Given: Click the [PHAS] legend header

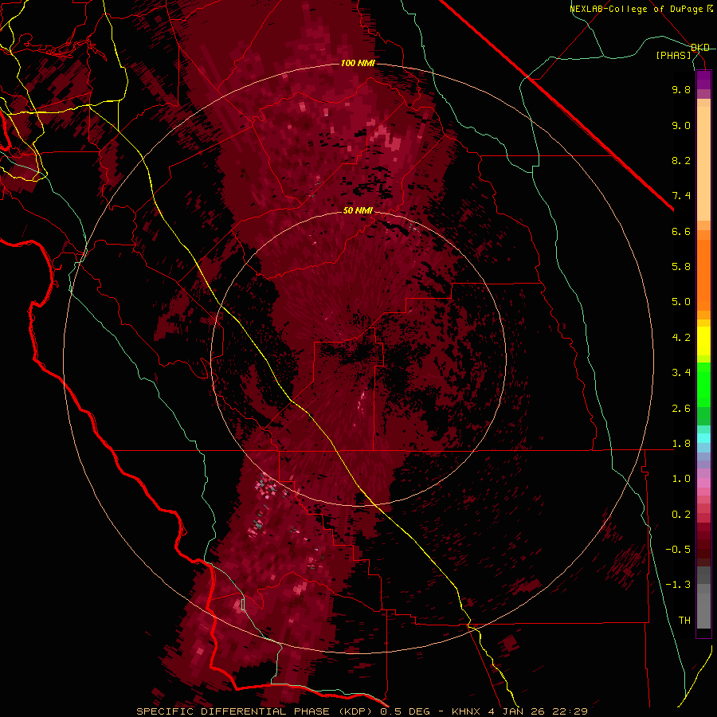Looking at the screenshot, I should [673, 56].
